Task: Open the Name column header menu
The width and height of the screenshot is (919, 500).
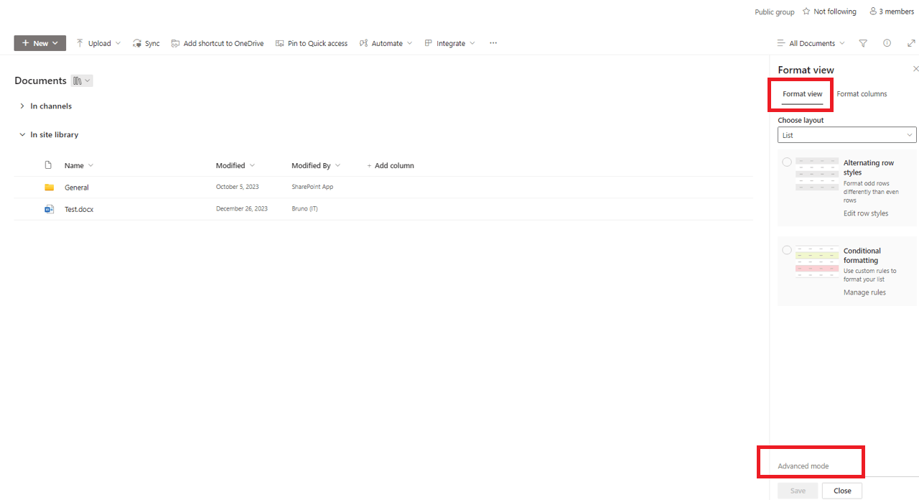Action: tap(79, 165)
